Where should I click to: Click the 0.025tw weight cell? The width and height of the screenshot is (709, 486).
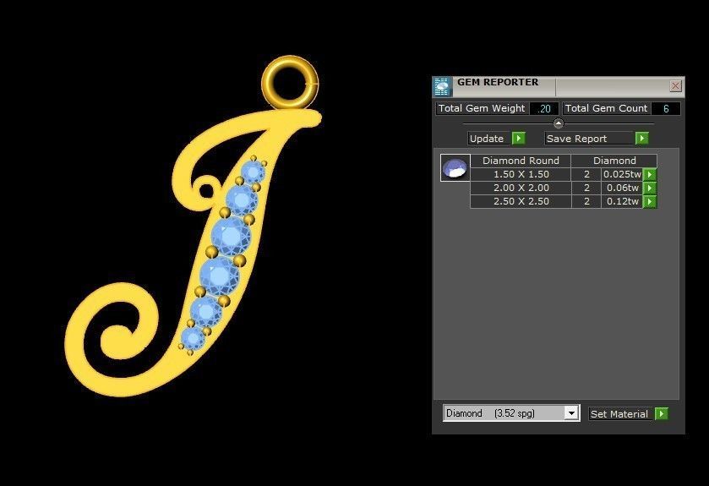click(622, 174)
